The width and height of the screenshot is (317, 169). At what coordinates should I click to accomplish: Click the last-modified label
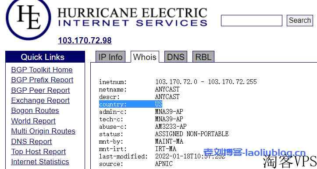pyautogui.click(x=123, y=156)
